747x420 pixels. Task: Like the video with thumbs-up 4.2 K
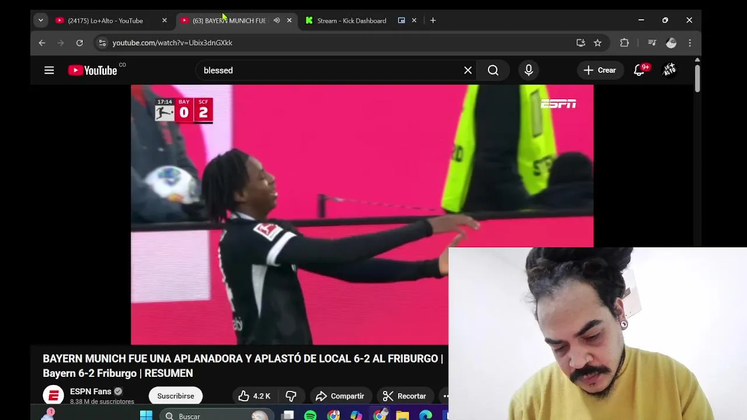[x=254, y=396]
